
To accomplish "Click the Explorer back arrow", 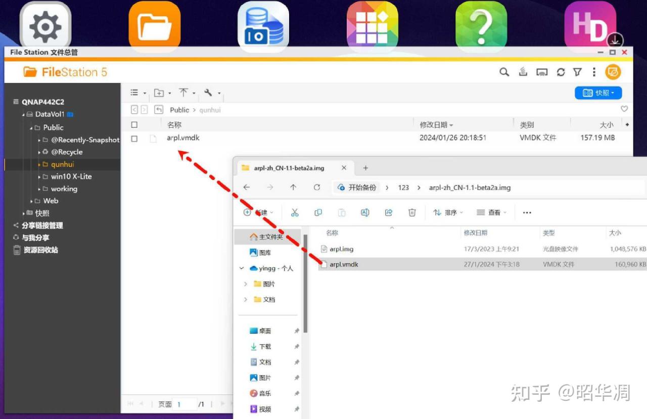I will click(247, 188).
